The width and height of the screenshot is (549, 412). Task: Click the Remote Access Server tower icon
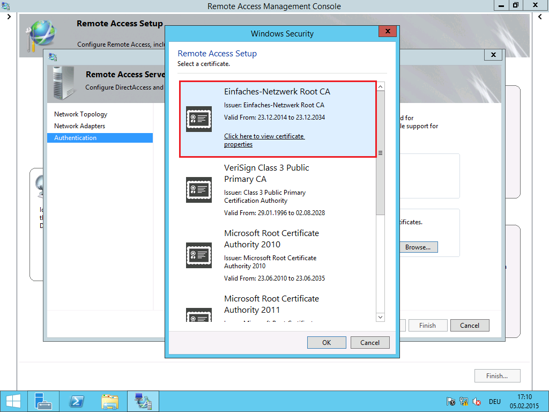pos(63,83)
